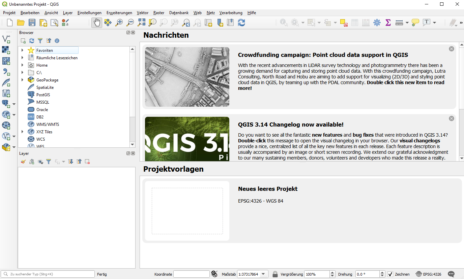Toggle the scale lock padlock icon
Screen dimensions: 464x279
pyautogui.click(x=275, y=274)
